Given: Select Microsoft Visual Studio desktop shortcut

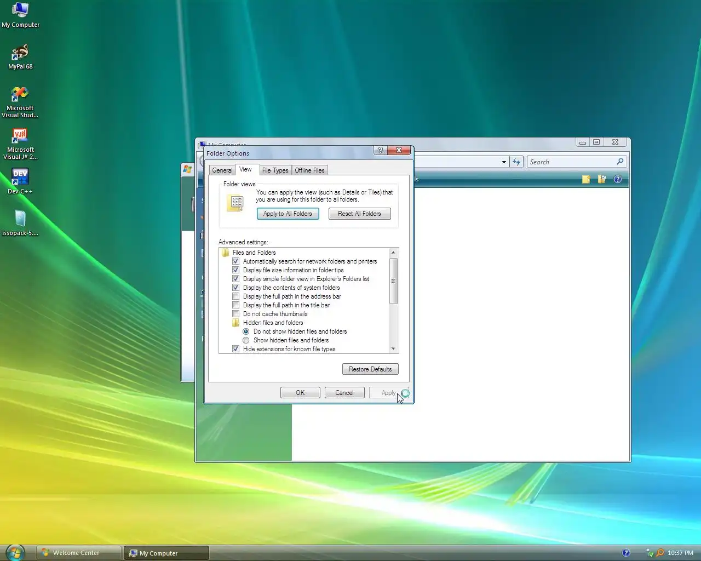Looking at the screenshot, I should (20, 102).
